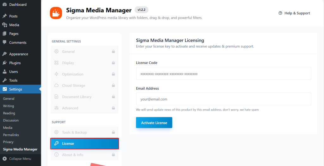Click the info icon beside About & Info
324x166 pixels.
56,155
